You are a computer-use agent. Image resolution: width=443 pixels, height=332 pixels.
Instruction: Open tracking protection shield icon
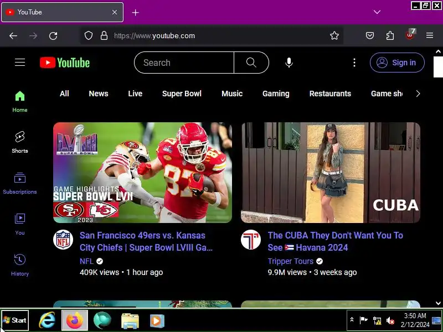coord(89,35)
